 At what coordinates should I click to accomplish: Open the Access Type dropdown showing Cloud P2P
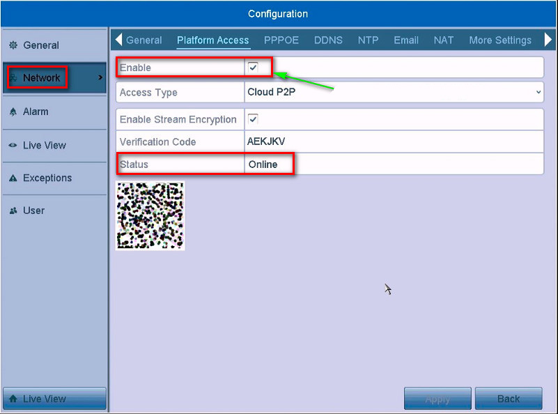click(x=394, y=92)
